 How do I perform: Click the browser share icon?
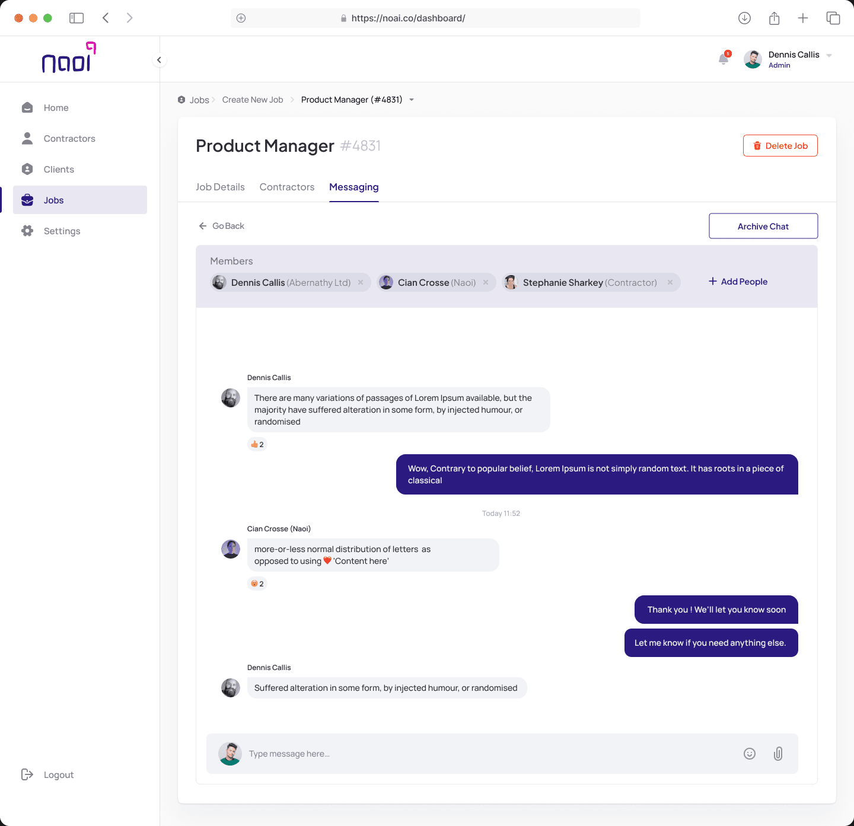click(x=774, y=18)
